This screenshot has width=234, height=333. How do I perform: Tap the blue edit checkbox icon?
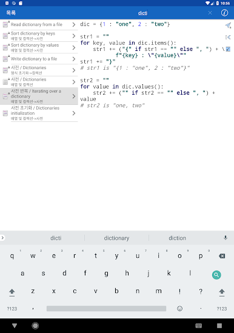tap(228, 49)
